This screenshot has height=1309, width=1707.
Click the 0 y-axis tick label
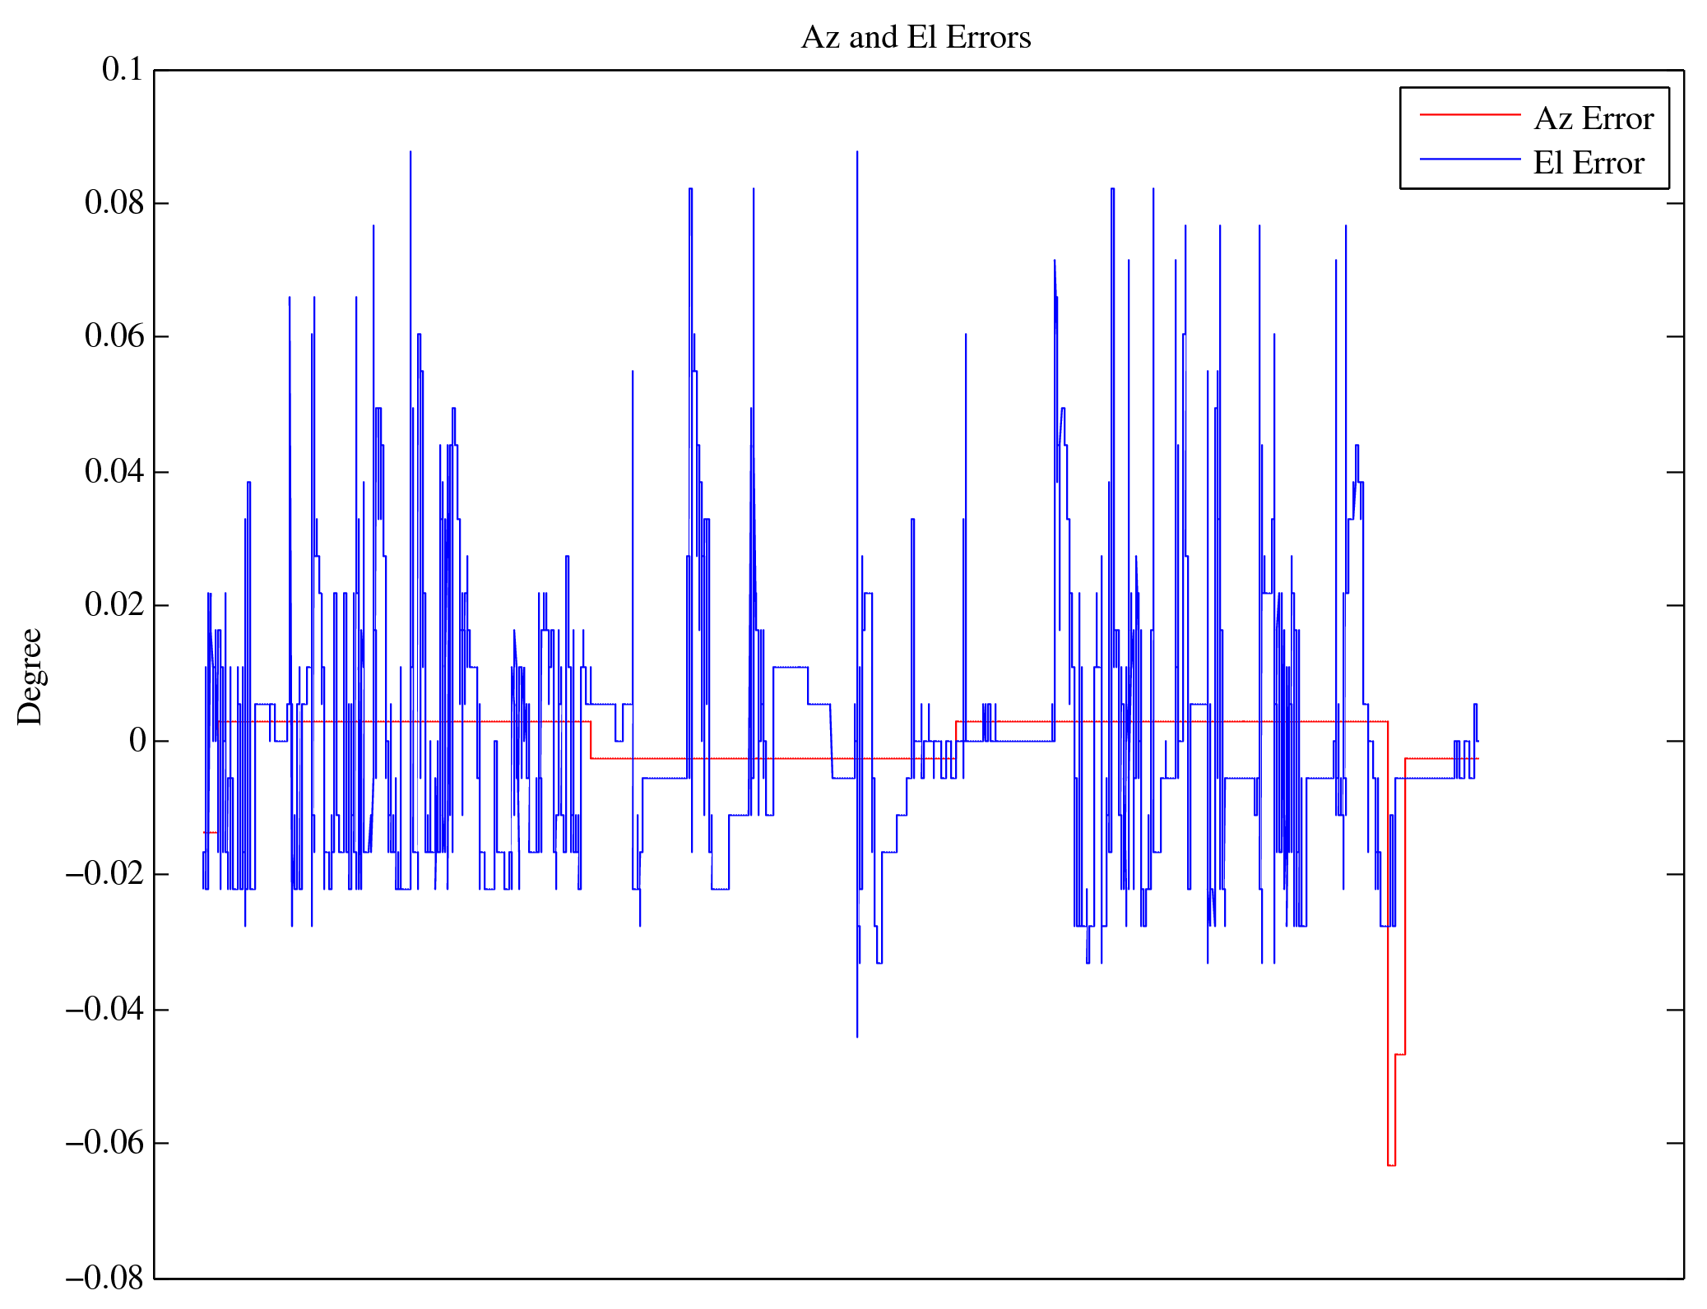[137, 741]
